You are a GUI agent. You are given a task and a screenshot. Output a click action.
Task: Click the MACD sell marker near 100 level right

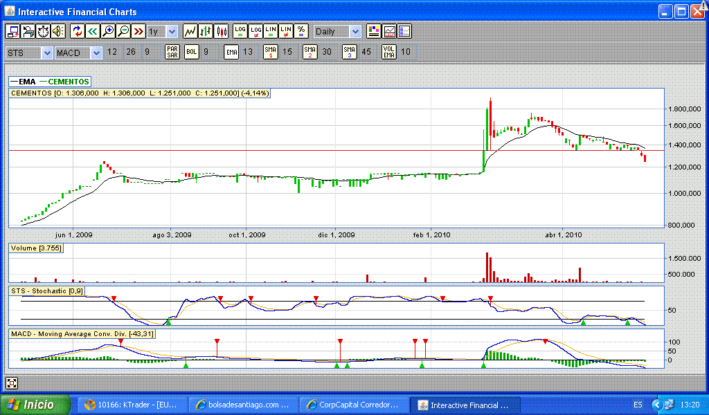546,342
